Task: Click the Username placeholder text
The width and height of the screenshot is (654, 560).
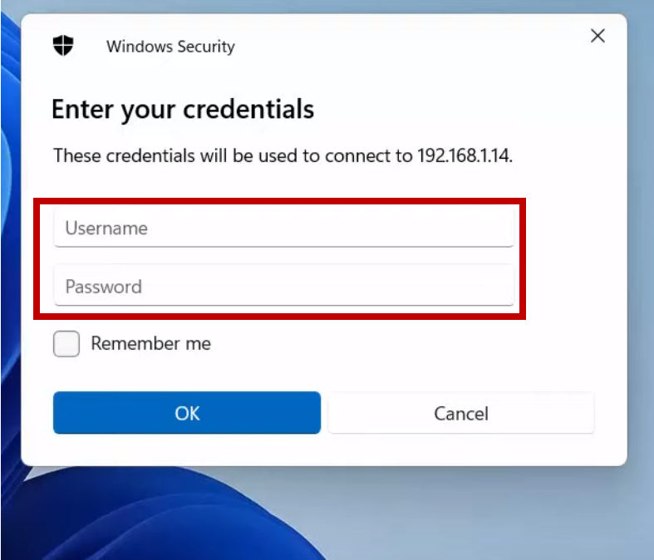Action: click(106, 228)
